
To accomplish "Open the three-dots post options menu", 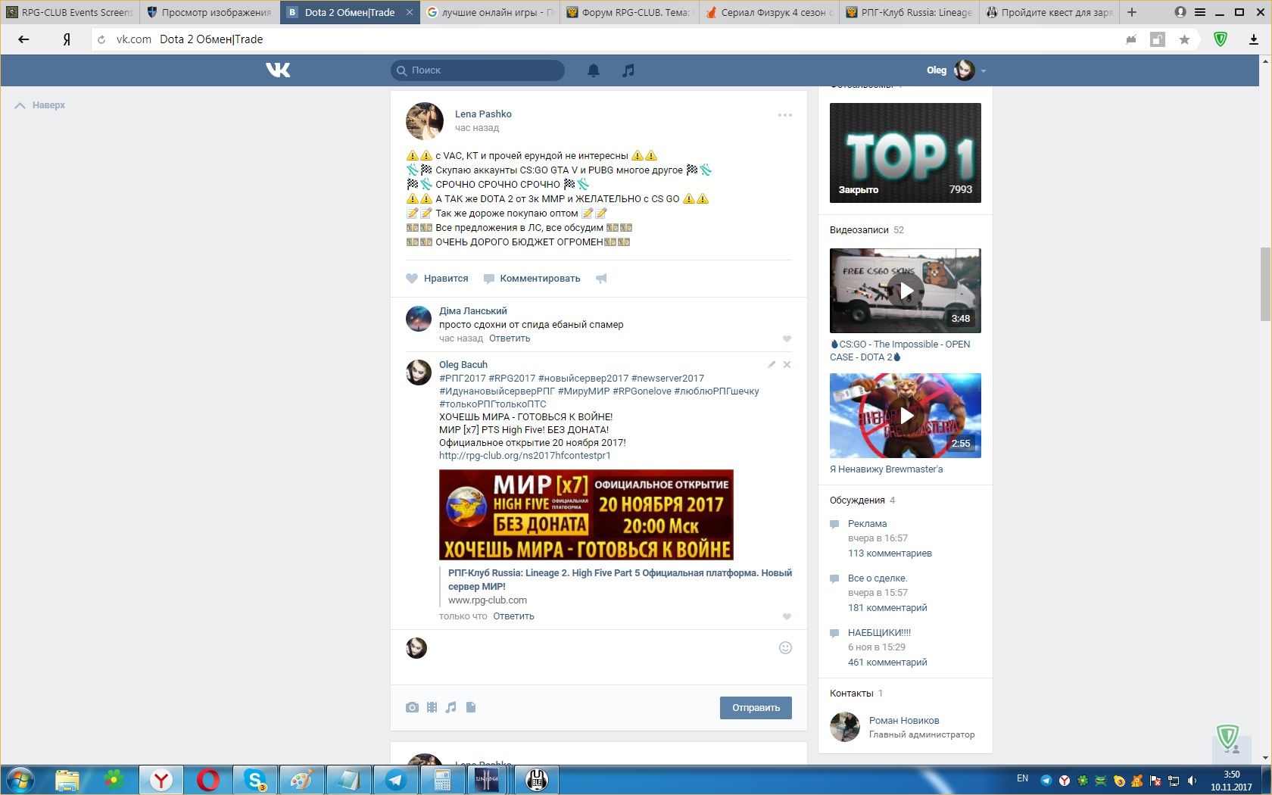I will tap(785, 115).
